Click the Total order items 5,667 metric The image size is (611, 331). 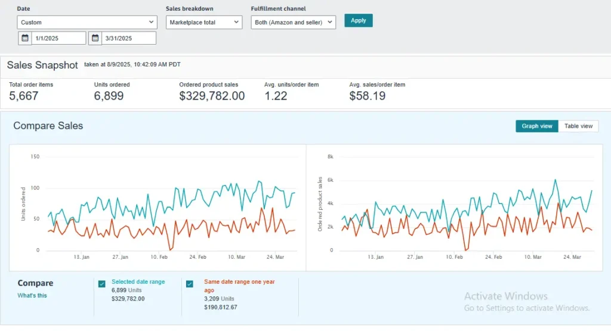pyautogui.click(x=24, y=96)
